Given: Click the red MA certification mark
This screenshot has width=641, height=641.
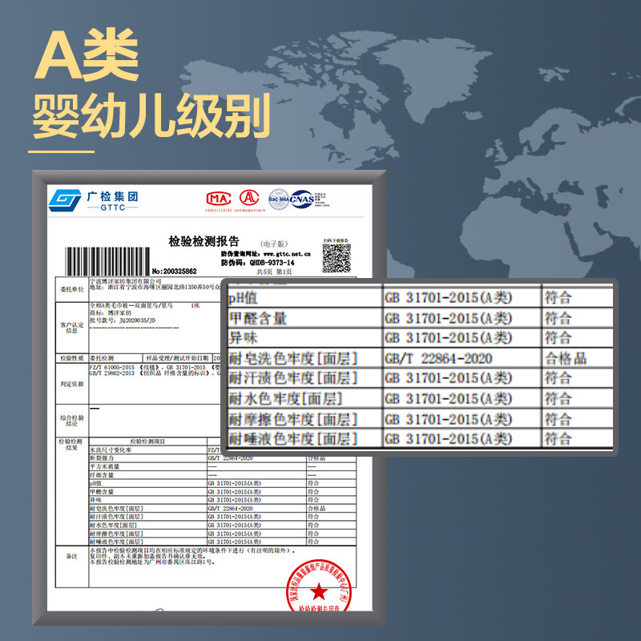Looking at the screenshot, I should point(219,199).
